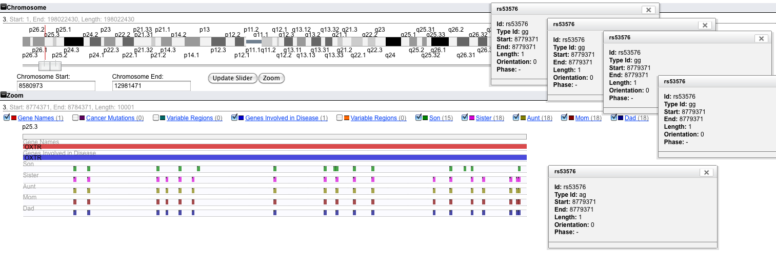Disable the Dad track checkbox
This screenshot has height=253, width=776.
point(614,118)
